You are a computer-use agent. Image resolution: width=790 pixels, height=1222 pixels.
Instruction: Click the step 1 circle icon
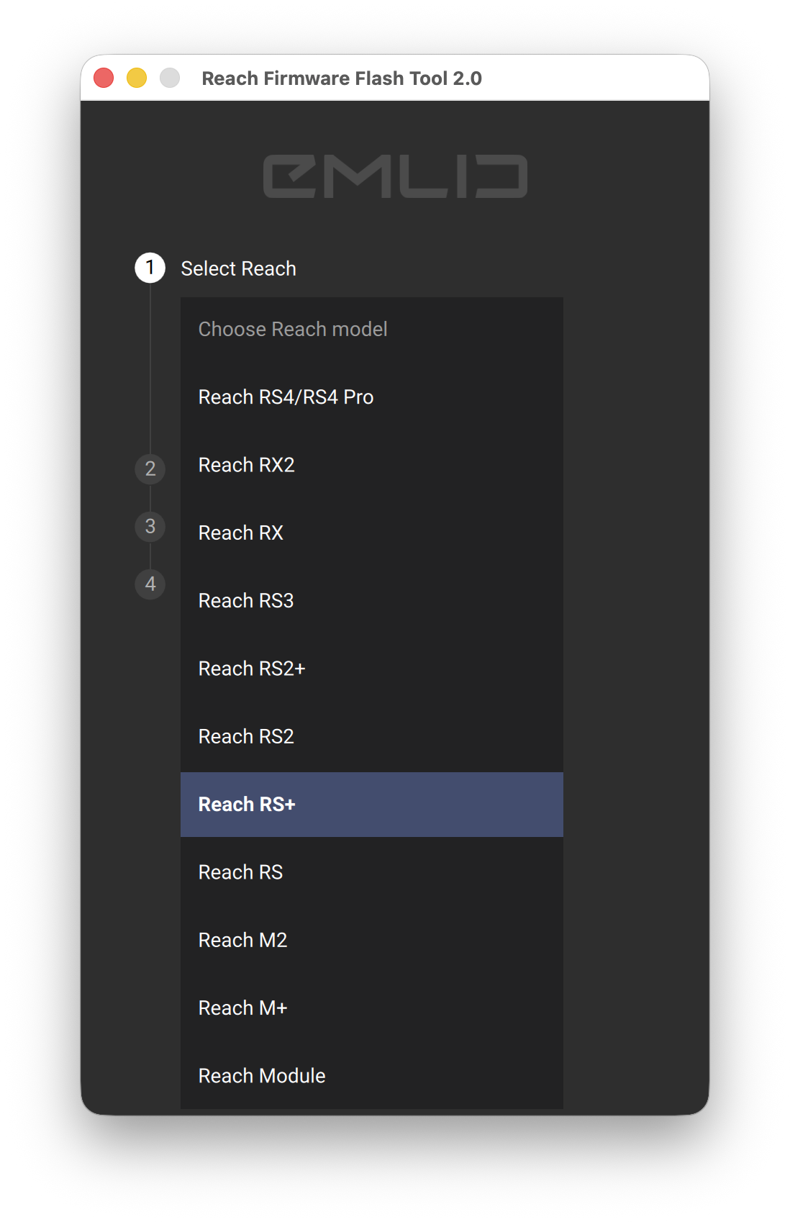(150, 268)
